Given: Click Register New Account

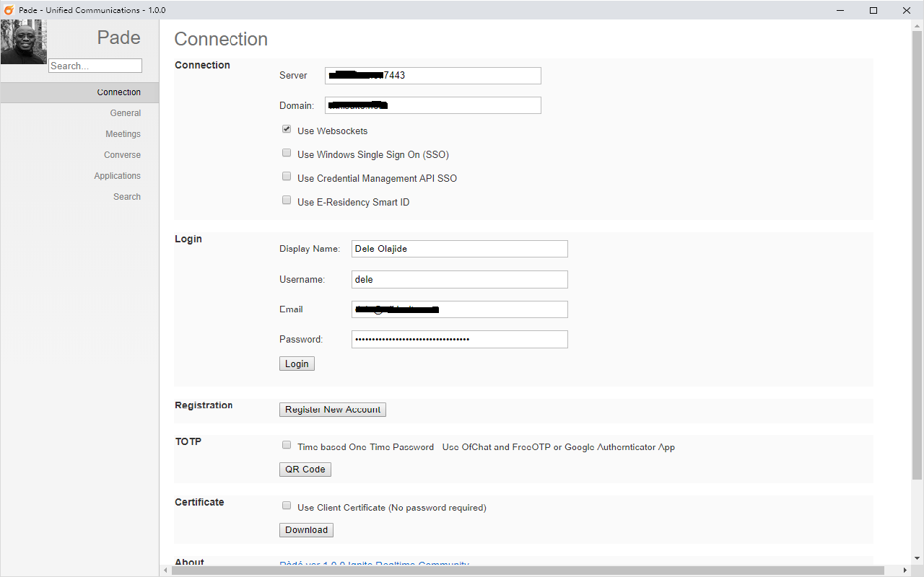Looking at the screenshot, I should click(332, 409).
